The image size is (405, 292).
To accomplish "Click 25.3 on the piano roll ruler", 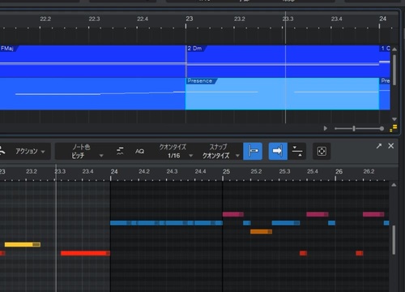I will [284, 171].
